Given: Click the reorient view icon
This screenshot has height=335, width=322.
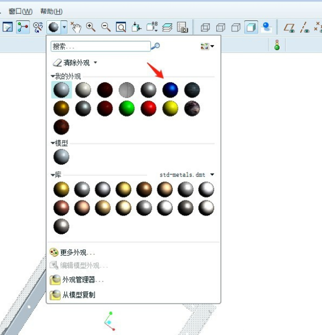Looking at the screenshot, I should 136,28.
